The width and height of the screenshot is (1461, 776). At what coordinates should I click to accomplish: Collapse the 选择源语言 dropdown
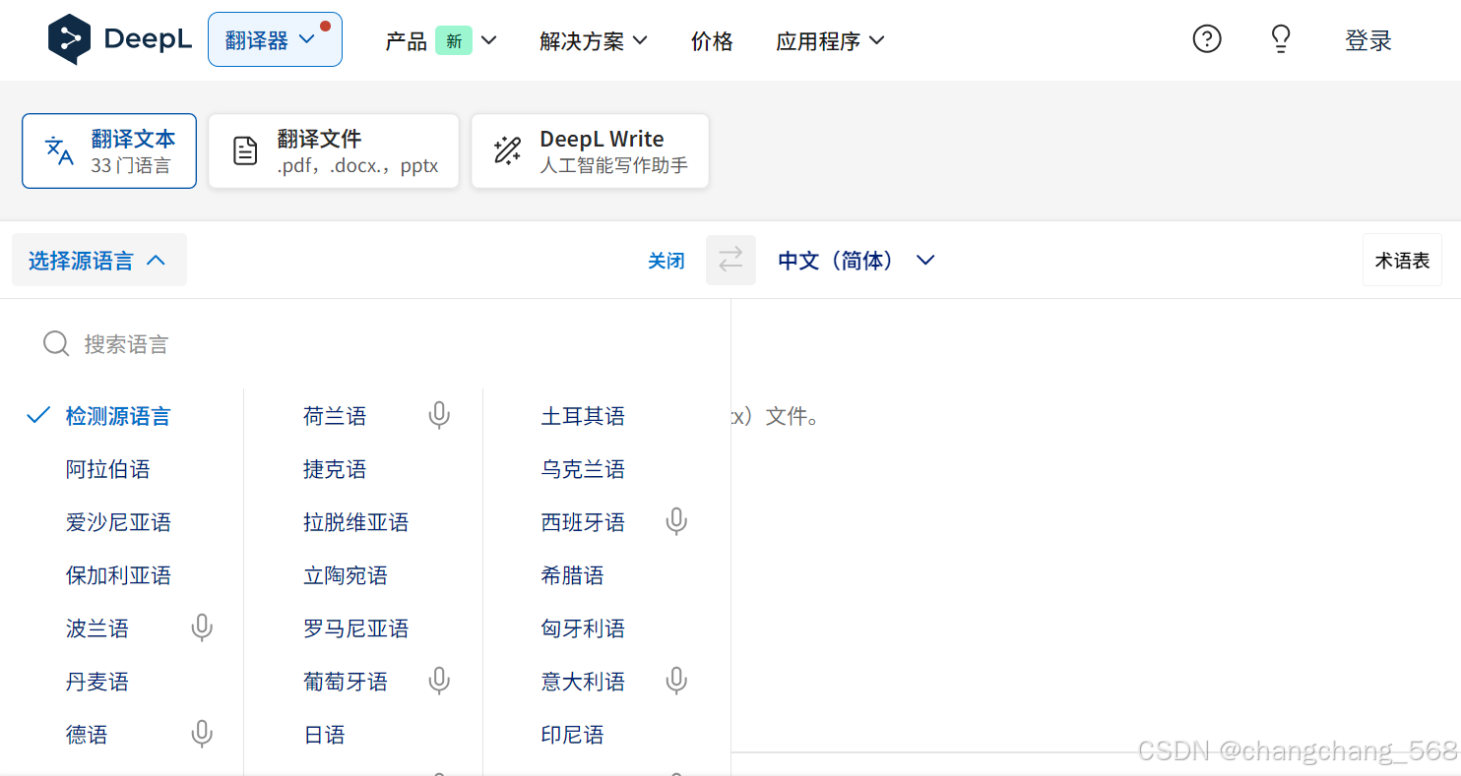[x=98, y=261]
